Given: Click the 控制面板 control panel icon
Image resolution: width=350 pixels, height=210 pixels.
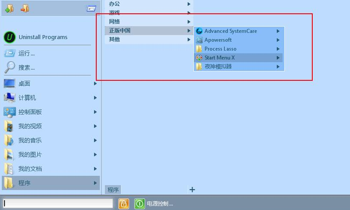Looking at the screenshot, I should (x=10, y=112).
